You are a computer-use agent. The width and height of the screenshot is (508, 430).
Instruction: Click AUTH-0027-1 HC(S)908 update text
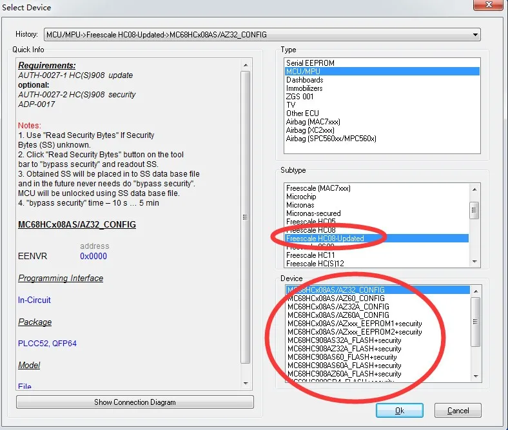(75, 75)
